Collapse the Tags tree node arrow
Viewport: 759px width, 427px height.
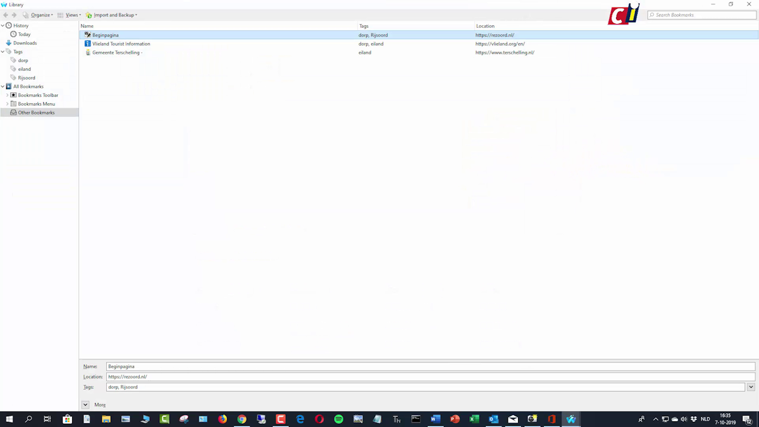click(3, 52)
